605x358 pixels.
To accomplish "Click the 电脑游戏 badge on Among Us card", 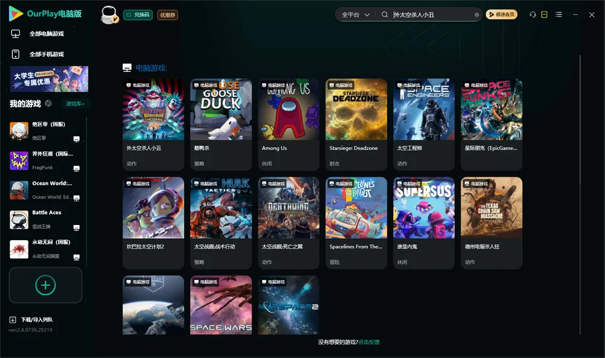I will tap(273, 85).
